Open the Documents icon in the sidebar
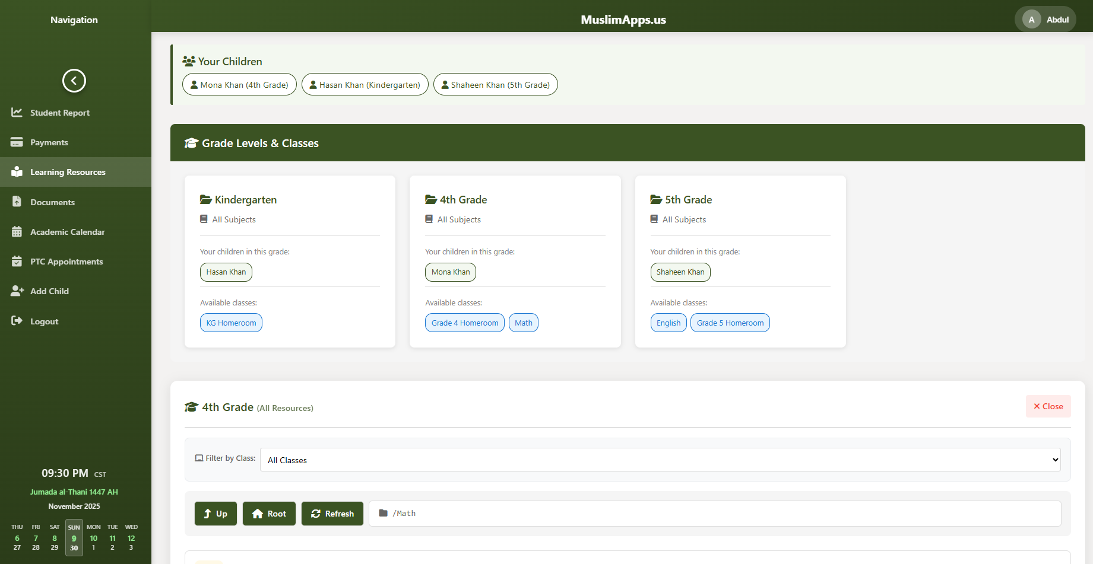This screenshot has height=564, width=1093. tap(17, 202)
